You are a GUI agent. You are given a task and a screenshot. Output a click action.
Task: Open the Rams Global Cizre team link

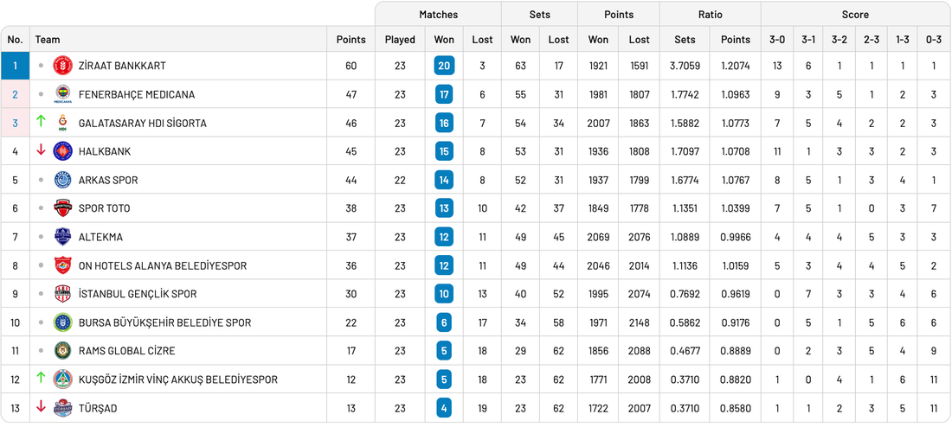coord(126,351)
